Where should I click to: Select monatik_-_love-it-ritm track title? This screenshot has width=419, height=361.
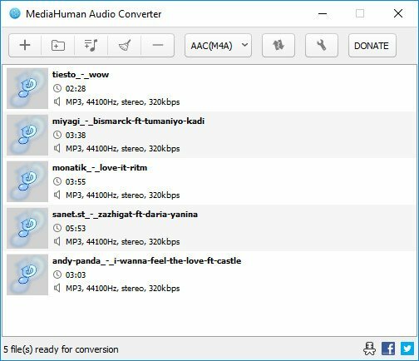(100, 168)
